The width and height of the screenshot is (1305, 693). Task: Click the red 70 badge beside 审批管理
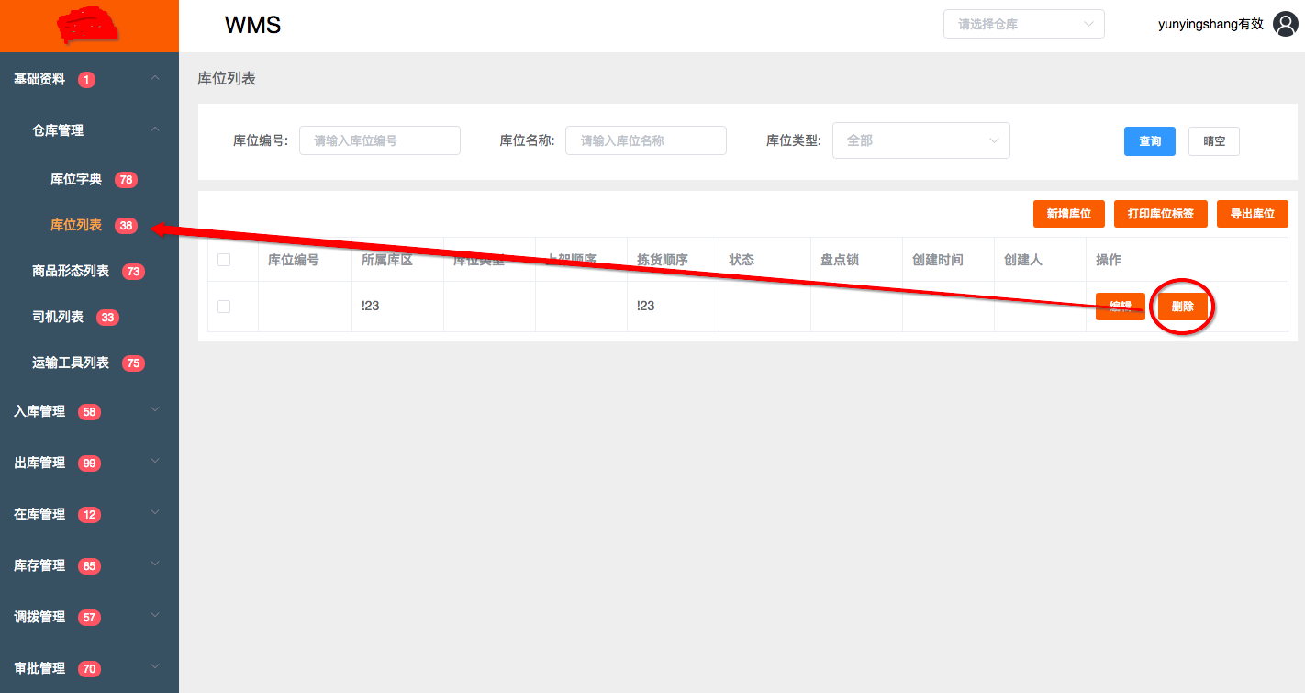point(89,669)
